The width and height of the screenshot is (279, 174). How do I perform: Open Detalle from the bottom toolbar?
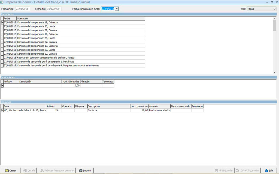29,170
